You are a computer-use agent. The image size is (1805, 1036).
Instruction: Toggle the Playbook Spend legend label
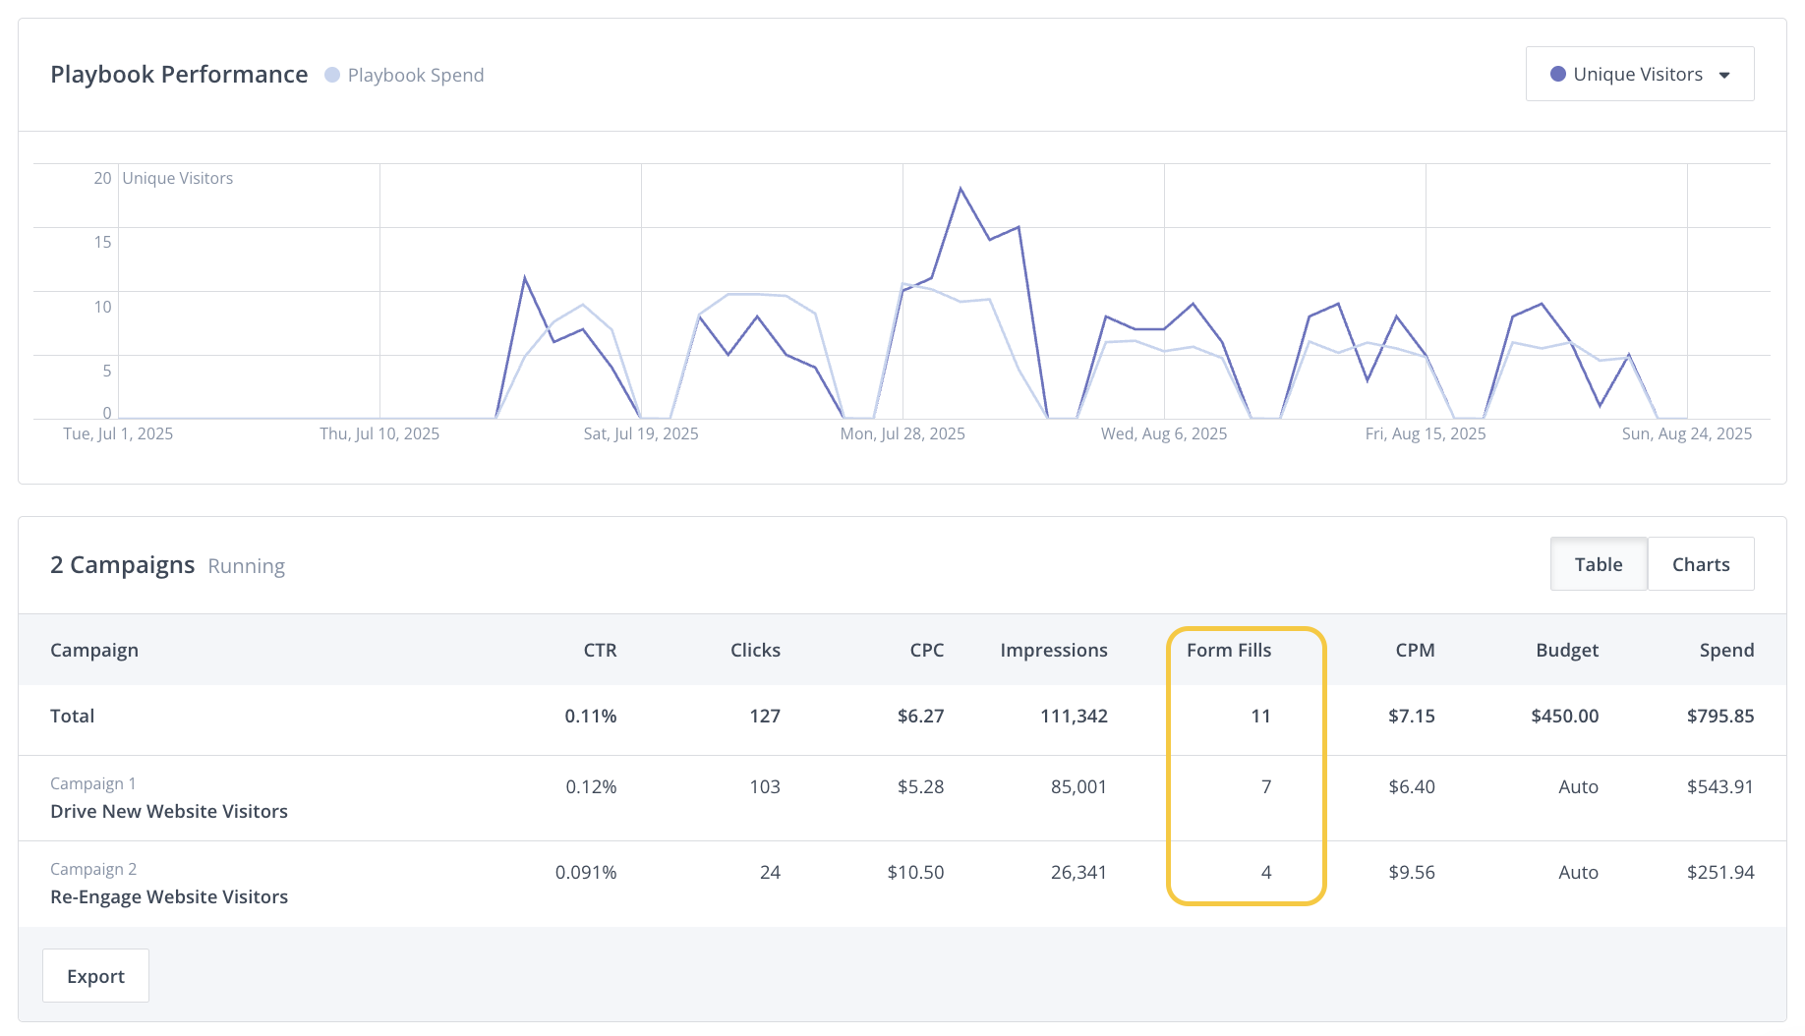click(415, 75)
